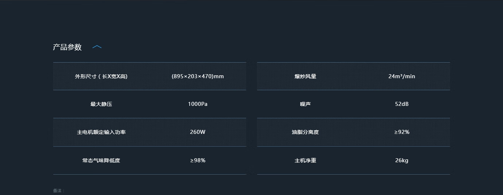Viewport: 503px width, 195px height.
Task: Click the (895×203×470)mm dimension value
Action: tap(198, 76)
